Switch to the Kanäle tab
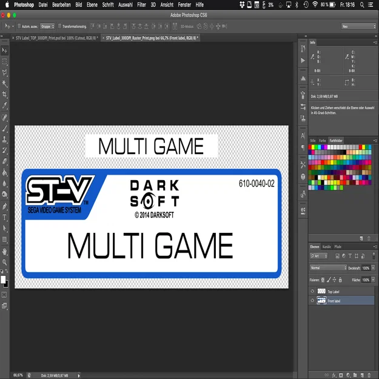This screenshot has height=379, width=379. click(327, 247)
